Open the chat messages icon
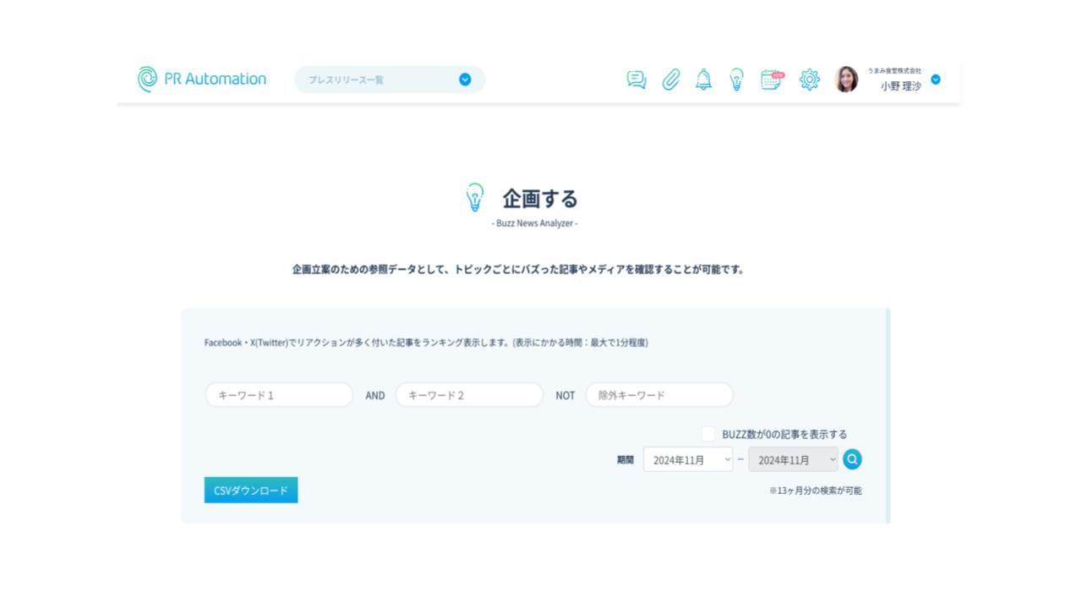The height and width of the screenshot is (609, 1082). click(x=637, y=80)
